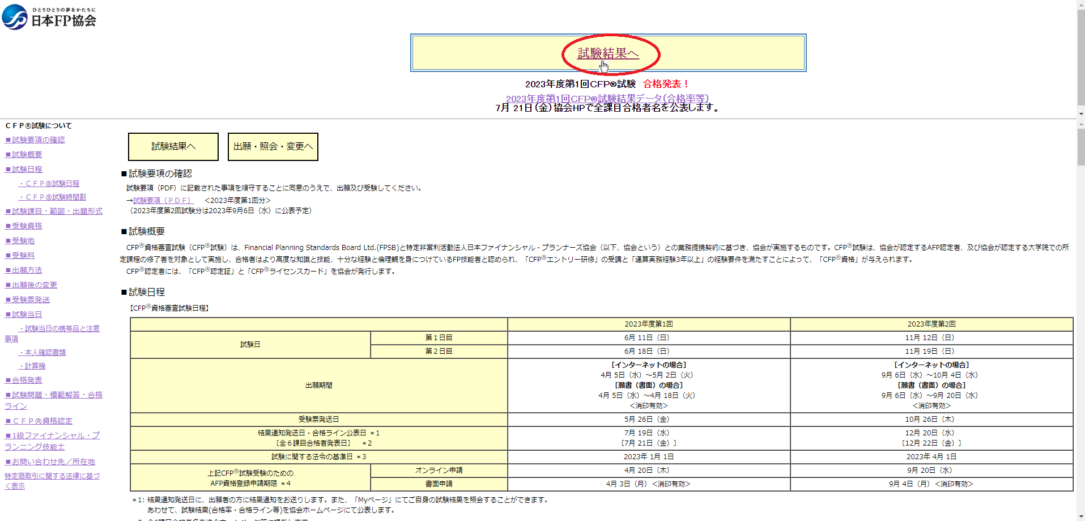1085x521 pixels.
Task: Select cell 11月 12日（日）
Action: pos(931,338)
